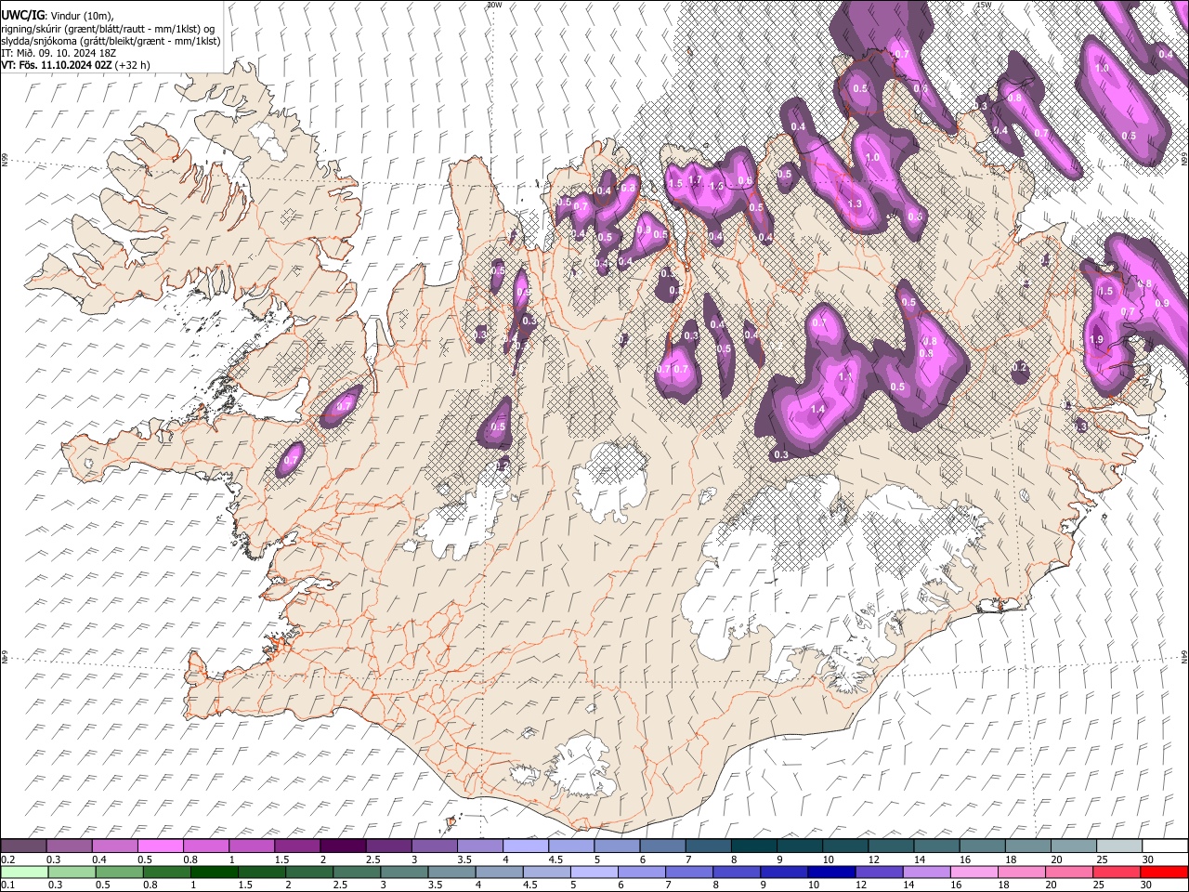Click the 'slydda/snjókoma' legend description line
This screenshot has width=1189, height=892.
[x=111, y=41]
